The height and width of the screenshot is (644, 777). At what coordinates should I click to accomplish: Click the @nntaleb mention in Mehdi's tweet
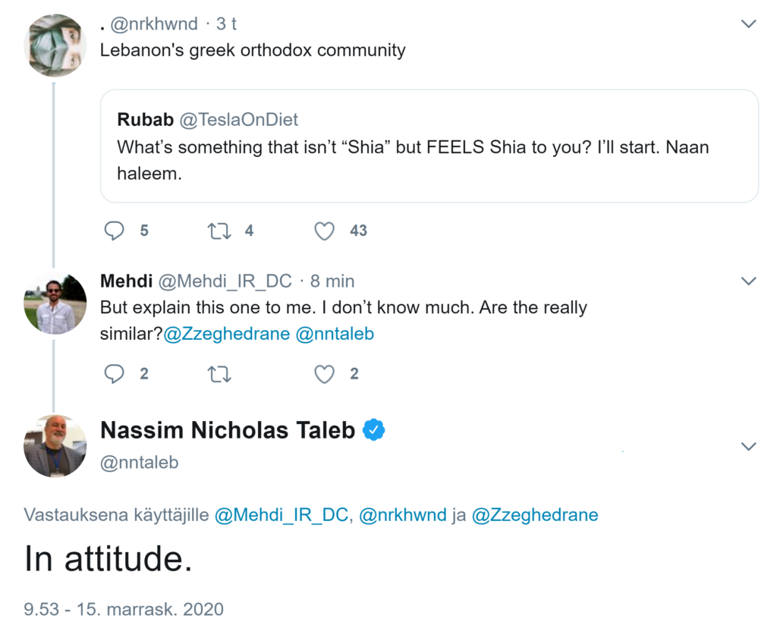(335, 334)
